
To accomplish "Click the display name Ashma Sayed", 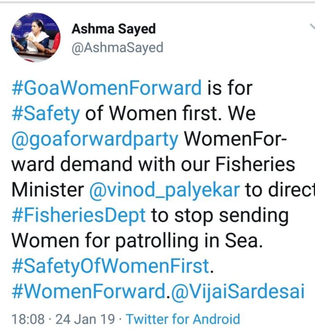I will [x=114, y=29].
